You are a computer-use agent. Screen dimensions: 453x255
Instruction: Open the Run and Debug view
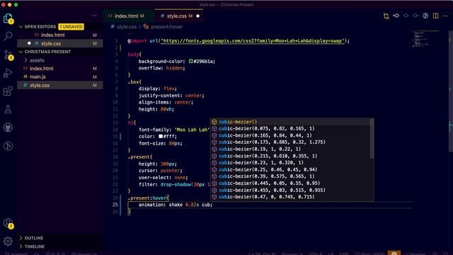(x=8, y=73)
